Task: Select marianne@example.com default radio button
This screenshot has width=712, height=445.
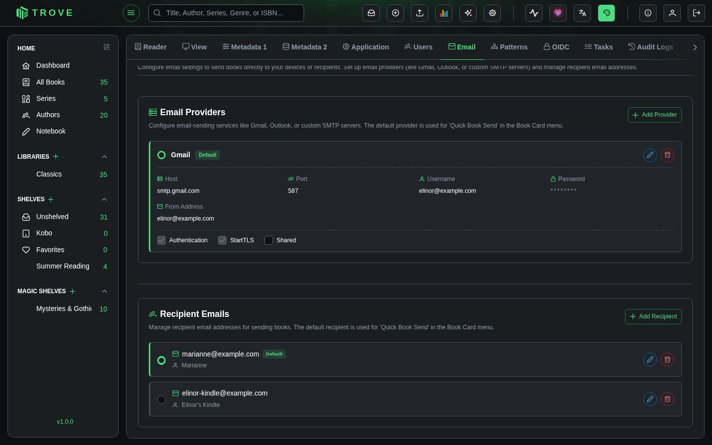Action: pos(161,360)
